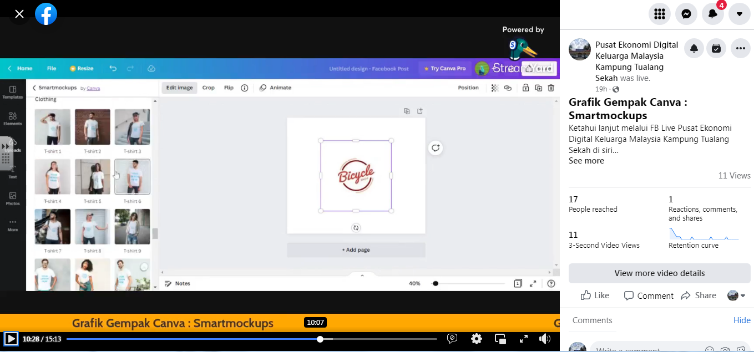Click the image info icon
Viewport: 754px width, 352px height.
[244, 88]
